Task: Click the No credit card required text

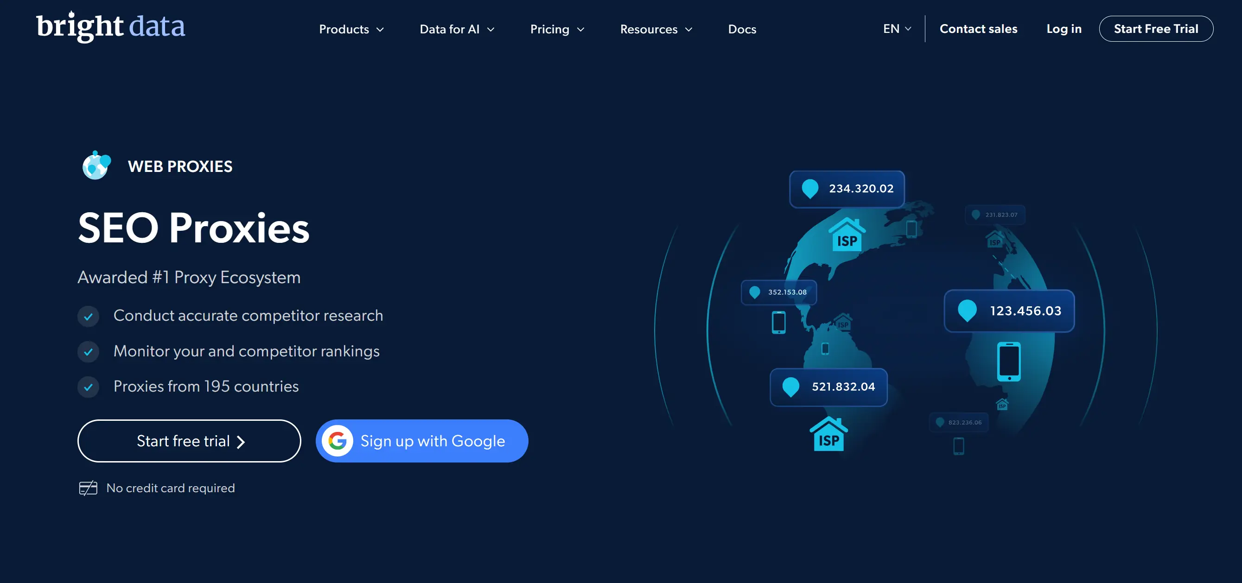Action: point(171,488)
